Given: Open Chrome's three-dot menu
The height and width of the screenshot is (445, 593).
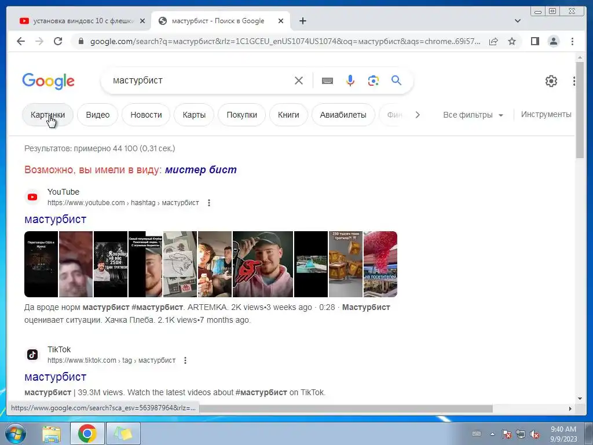Looking at the screenshot, I should click(572, 41).
